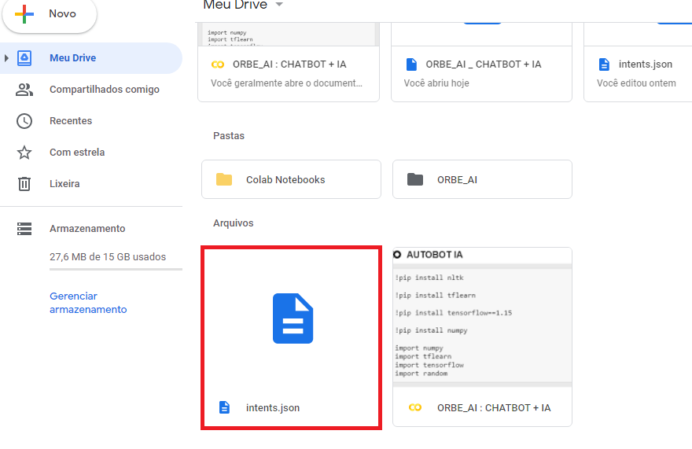This screenshot has width=692, height=449.
Task: Click the large blue document thumbnail of intents.json
Action: [293, 318]
